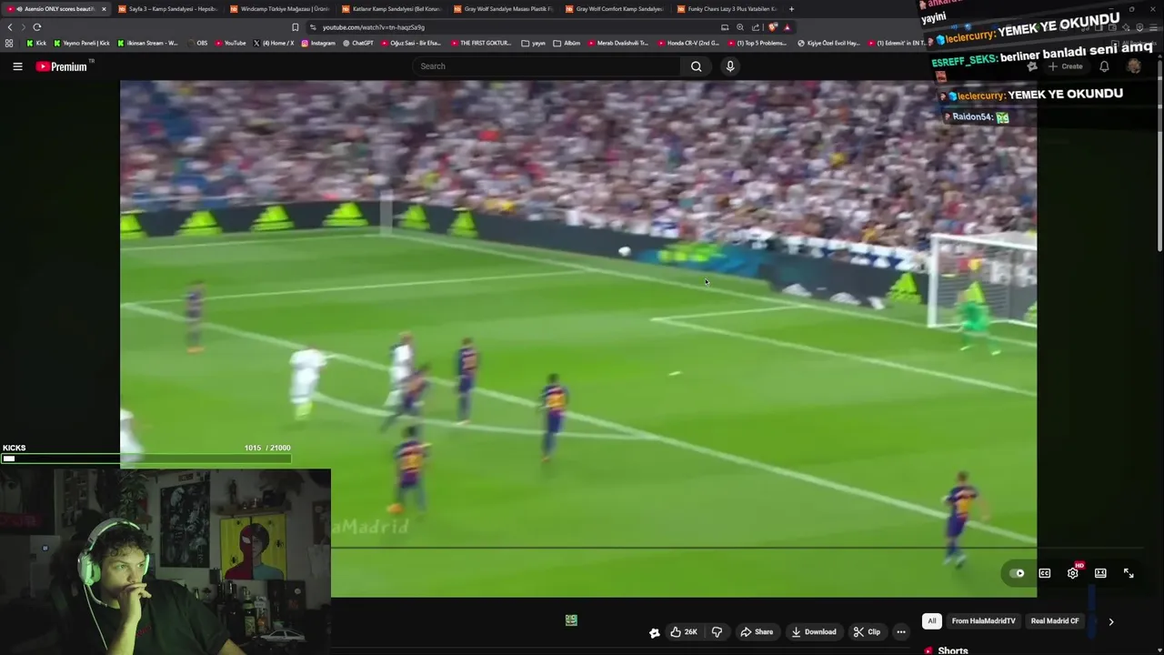Click the address bar share icon

[x=756, y=27]
